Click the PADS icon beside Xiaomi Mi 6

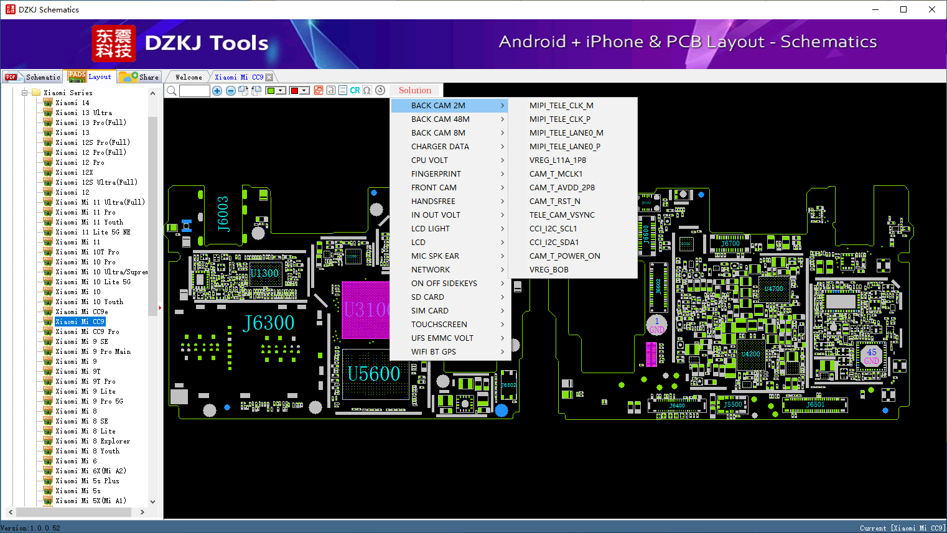(x=48, y=461)
